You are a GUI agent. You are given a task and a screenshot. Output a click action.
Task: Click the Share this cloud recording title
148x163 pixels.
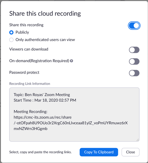[45, 14]
